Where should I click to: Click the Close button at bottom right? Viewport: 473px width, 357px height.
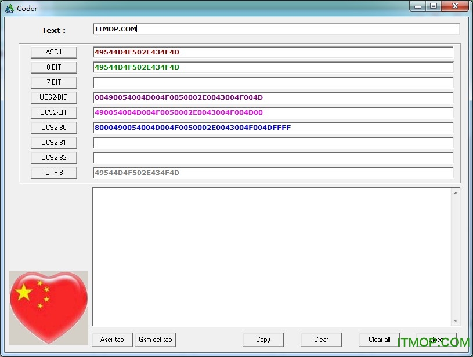(x=436, y=340)
